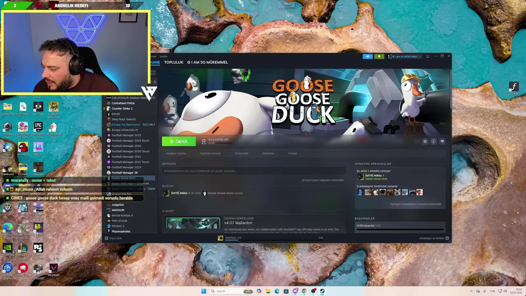Open game settings gear icon in Steam
Screen dimensions: 526x296
coord(425,141)
